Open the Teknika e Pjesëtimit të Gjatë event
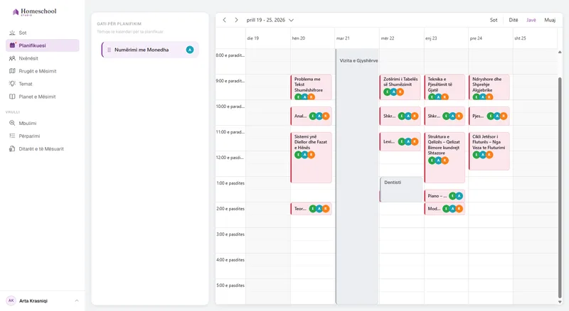Viewport: 569px width, 311px height. [x=445, y=87]
